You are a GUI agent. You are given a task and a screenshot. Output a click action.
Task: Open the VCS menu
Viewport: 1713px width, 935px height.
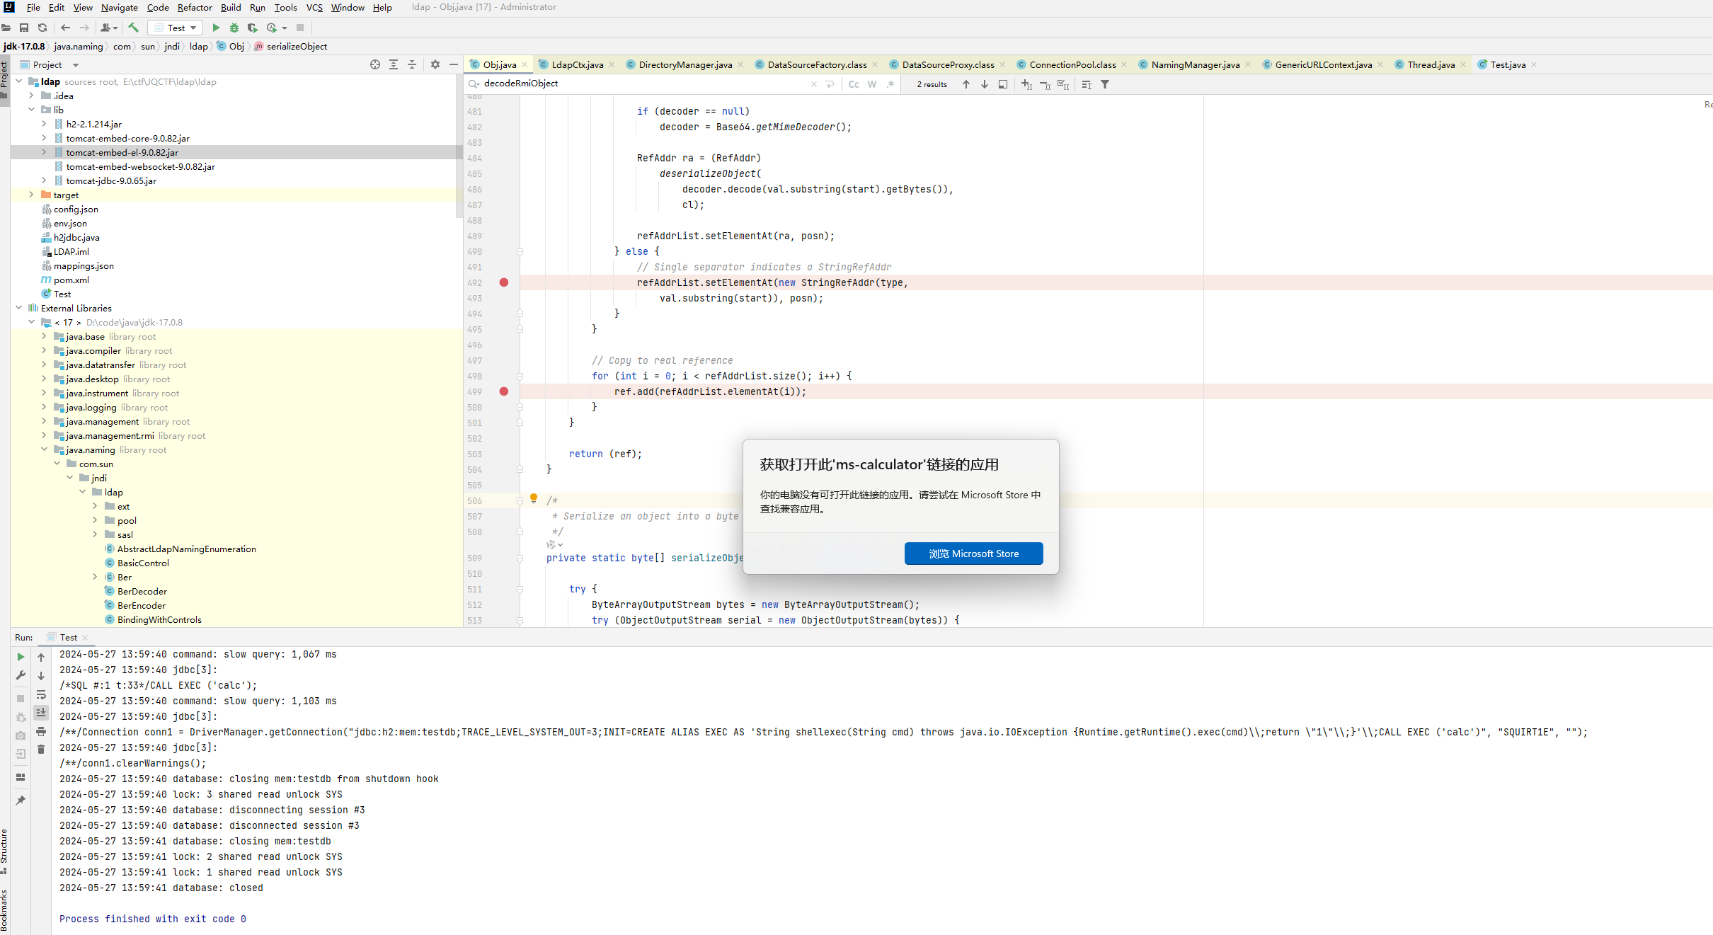click(314, 7)
